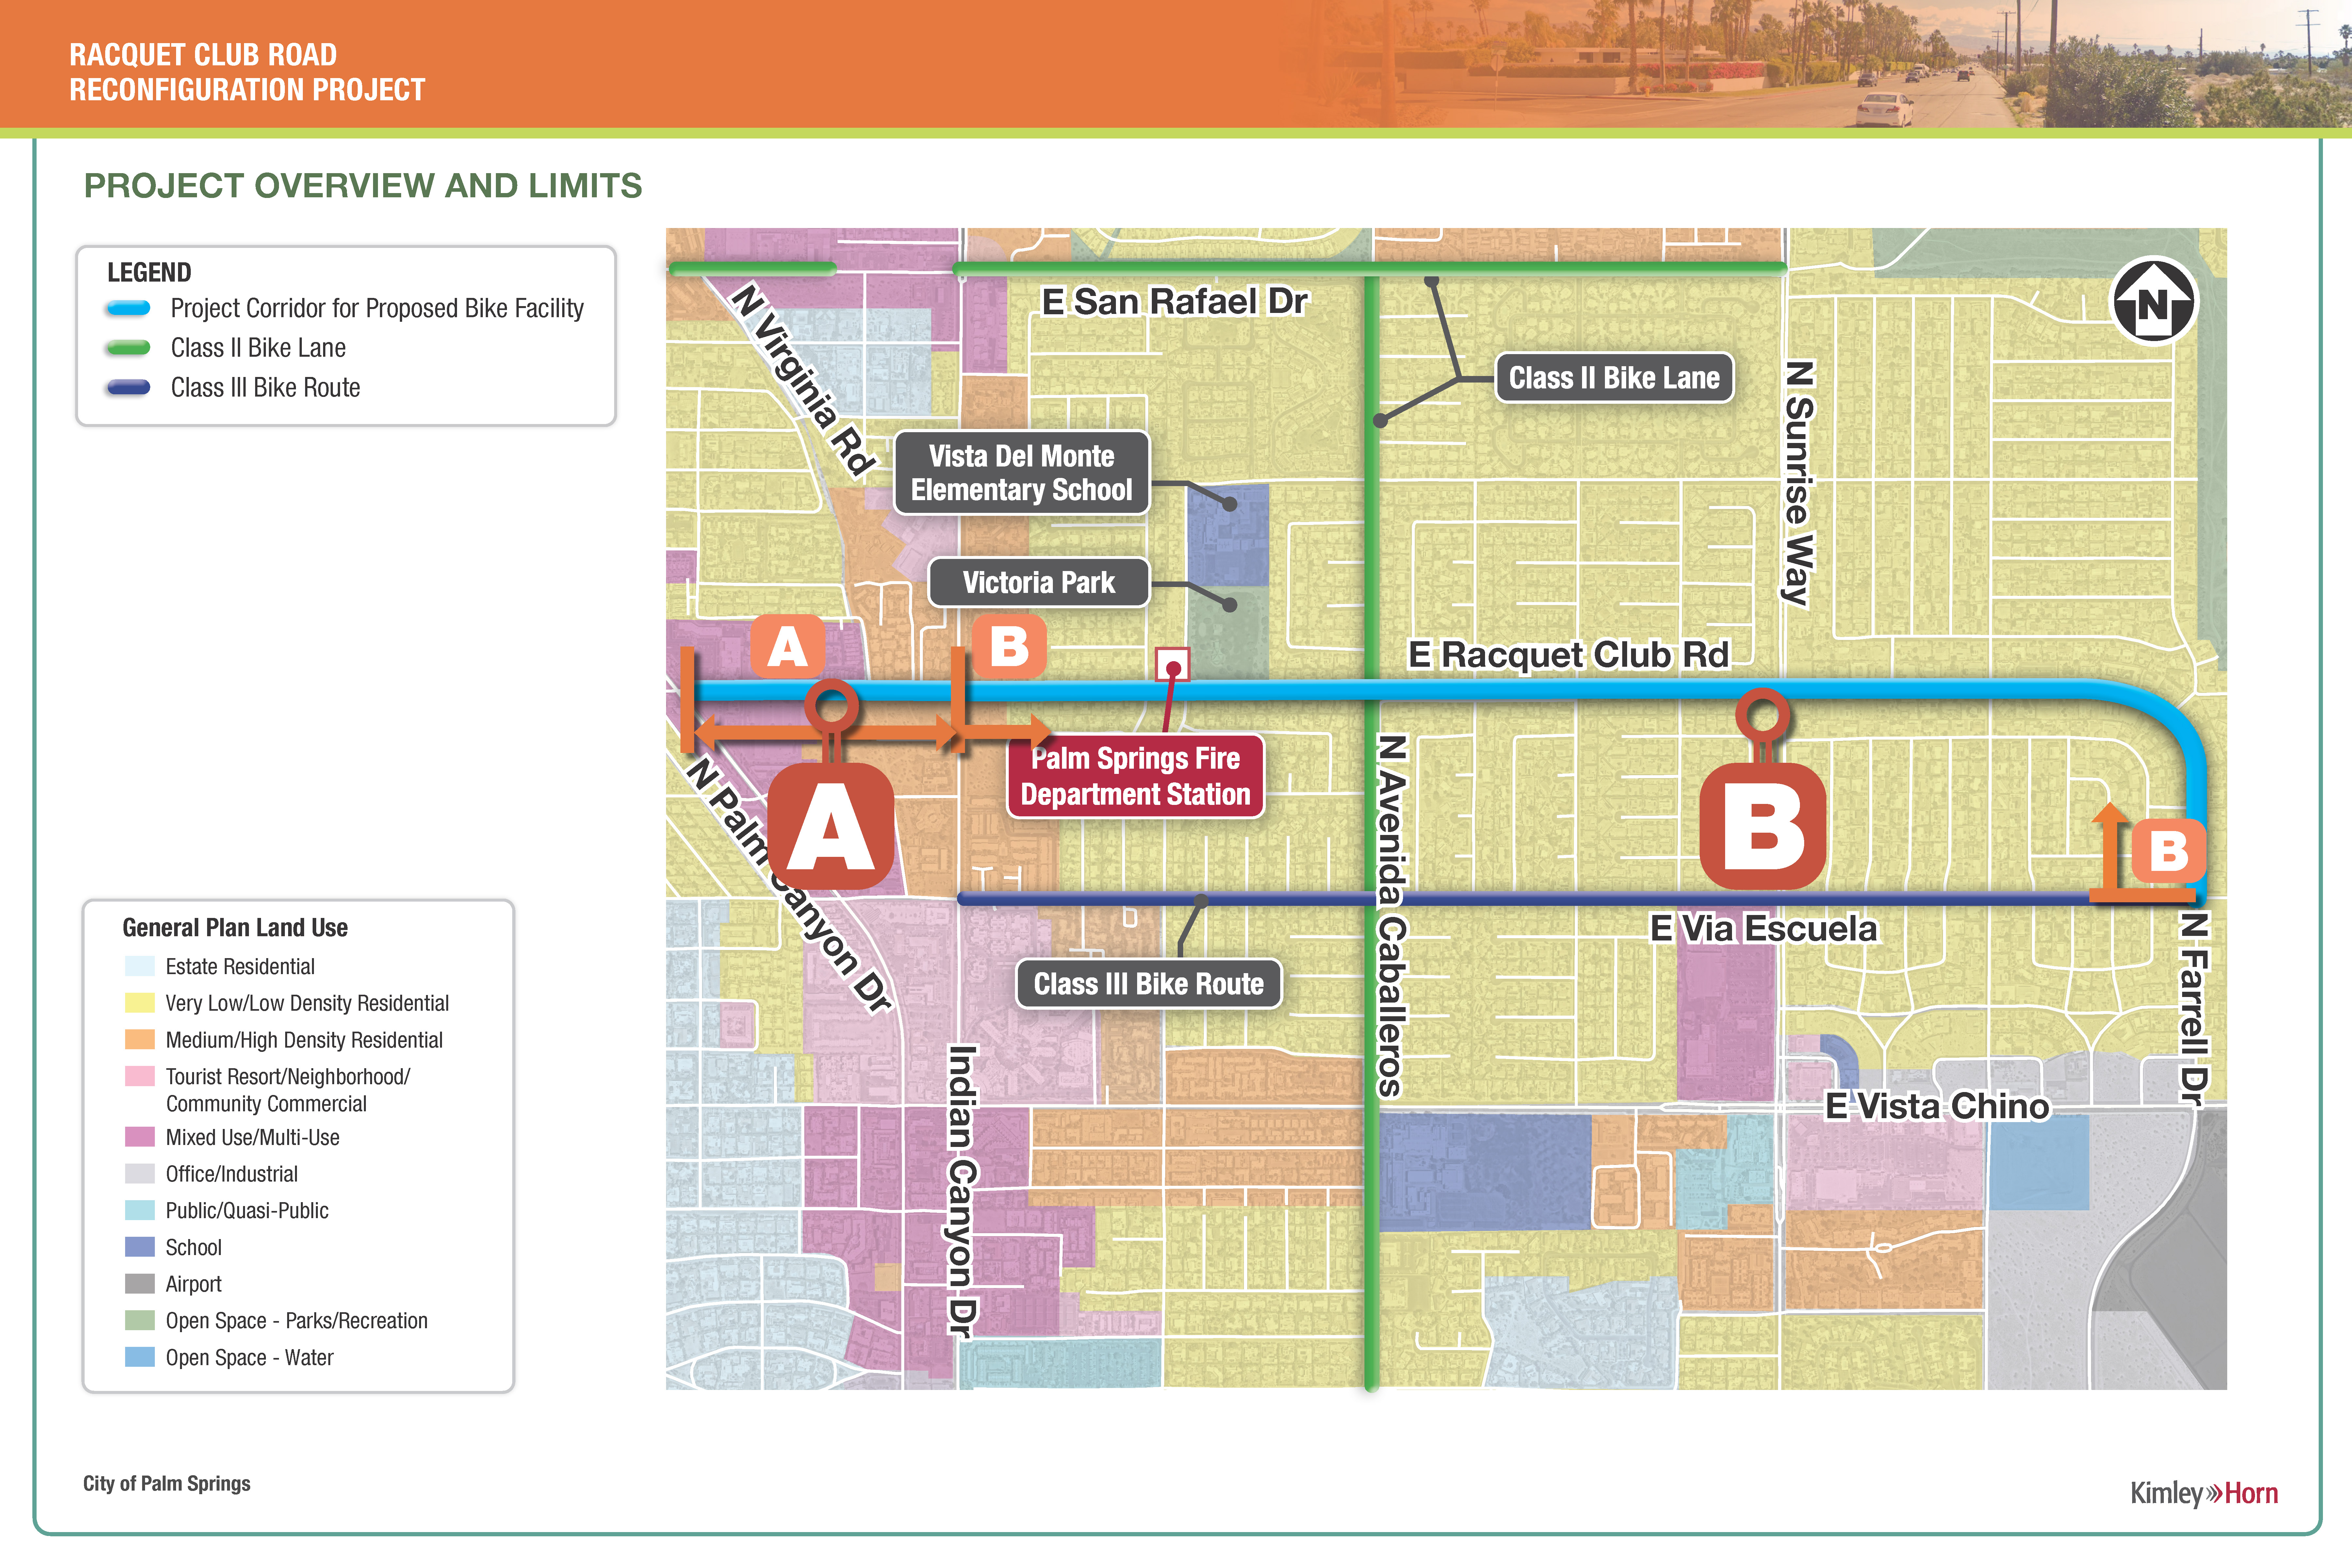Image resolution: width=2352 pixels, height=1568 pixels.
Task: Click the "Racquet Club Road Reconfiguration Project" header title
Action: point(247,72)
